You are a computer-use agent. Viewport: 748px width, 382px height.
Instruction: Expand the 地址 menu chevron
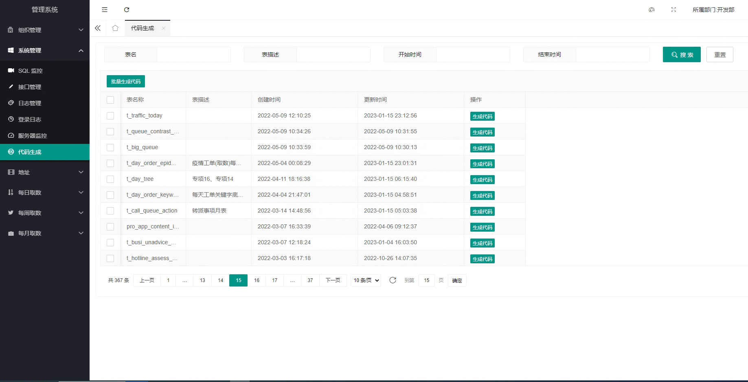tap(81, 172)
